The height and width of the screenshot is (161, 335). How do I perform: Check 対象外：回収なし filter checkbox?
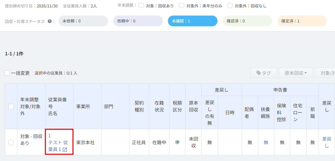[x=230, y=6]
